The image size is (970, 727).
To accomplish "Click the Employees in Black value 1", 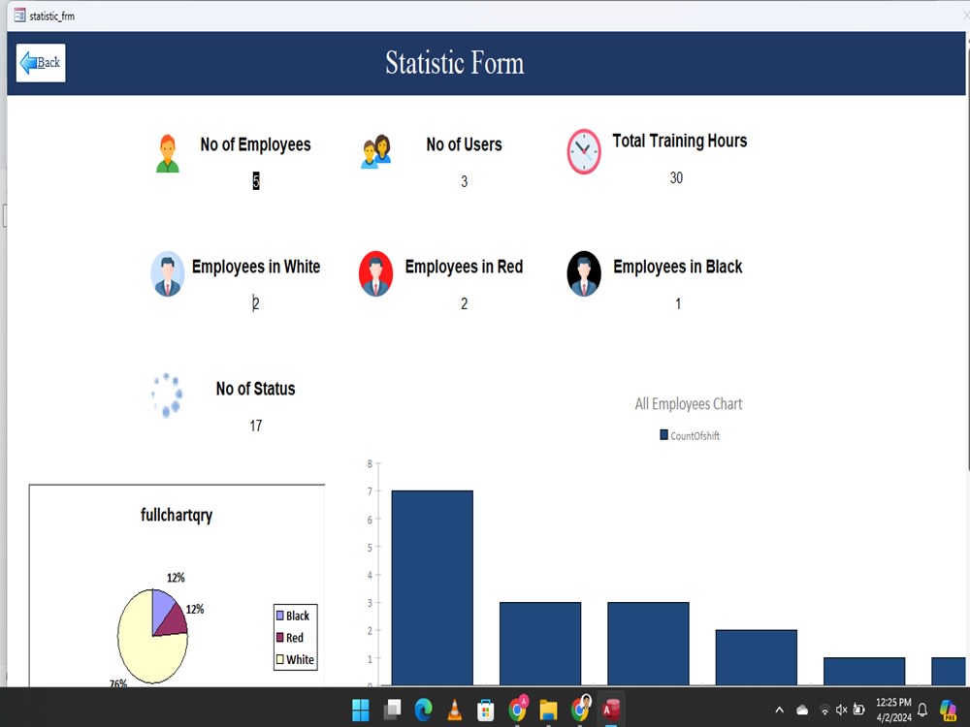I will click(678, 303).
